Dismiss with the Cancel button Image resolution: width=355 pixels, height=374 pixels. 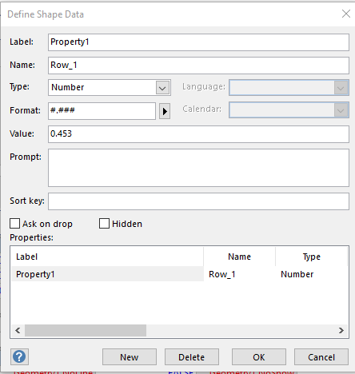[x=321, y=357]
